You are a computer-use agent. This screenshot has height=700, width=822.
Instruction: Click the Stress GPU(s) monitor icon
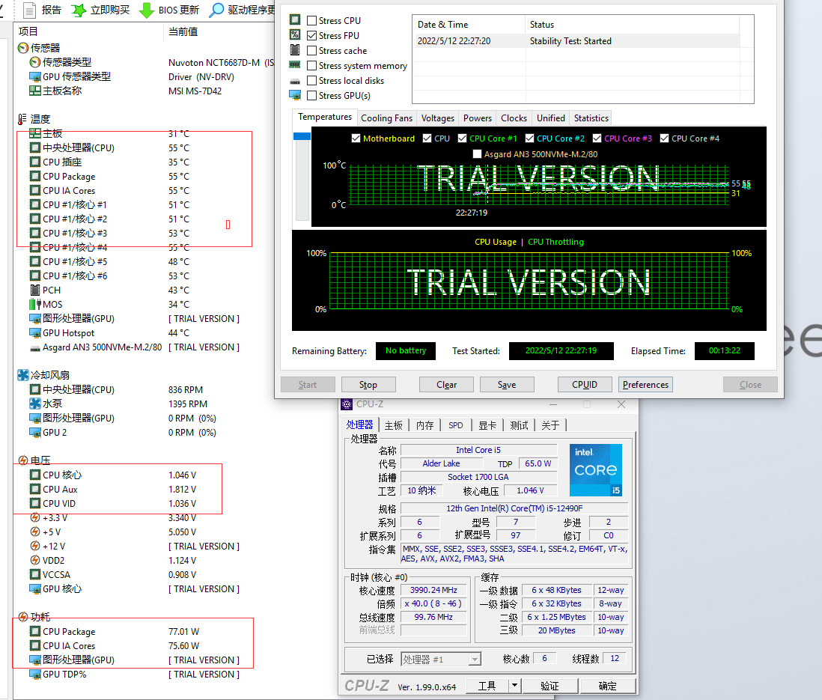coord(295,95)
